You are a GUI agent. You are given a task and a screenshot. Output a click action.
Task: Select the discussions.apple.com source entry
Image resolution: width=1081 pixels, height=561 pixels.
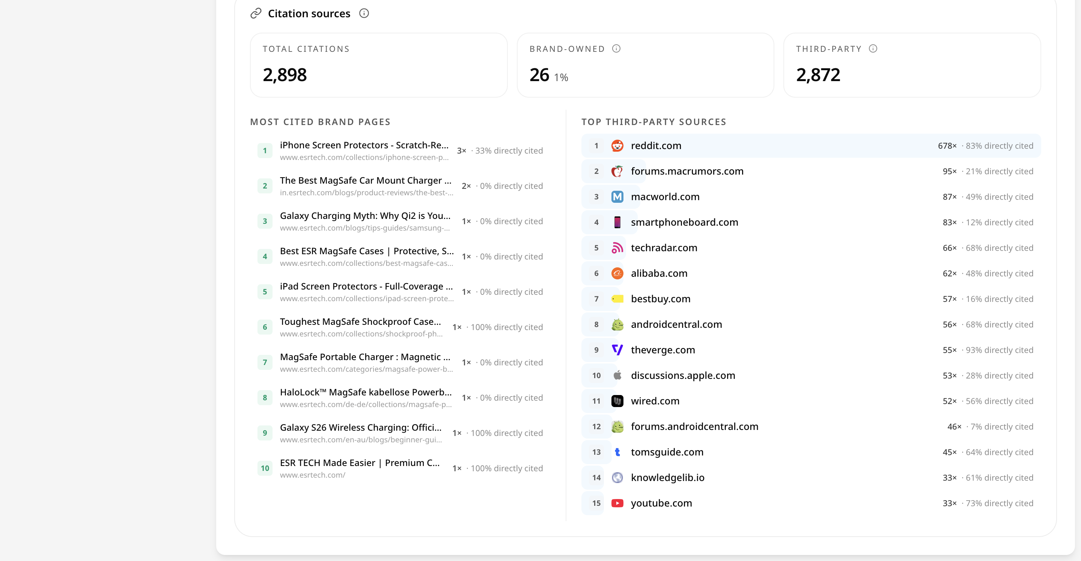coord(811,376)
